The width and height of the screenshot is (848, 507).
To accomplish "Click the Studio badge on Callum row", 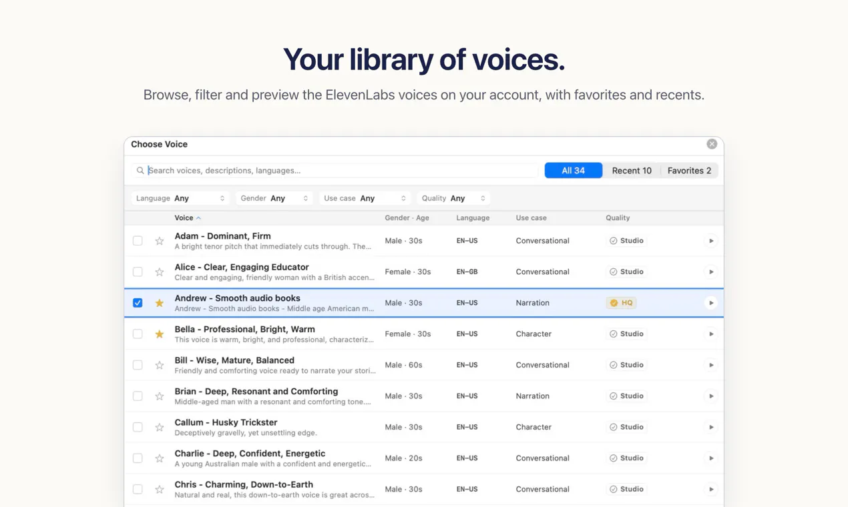I will coord(626,427).
